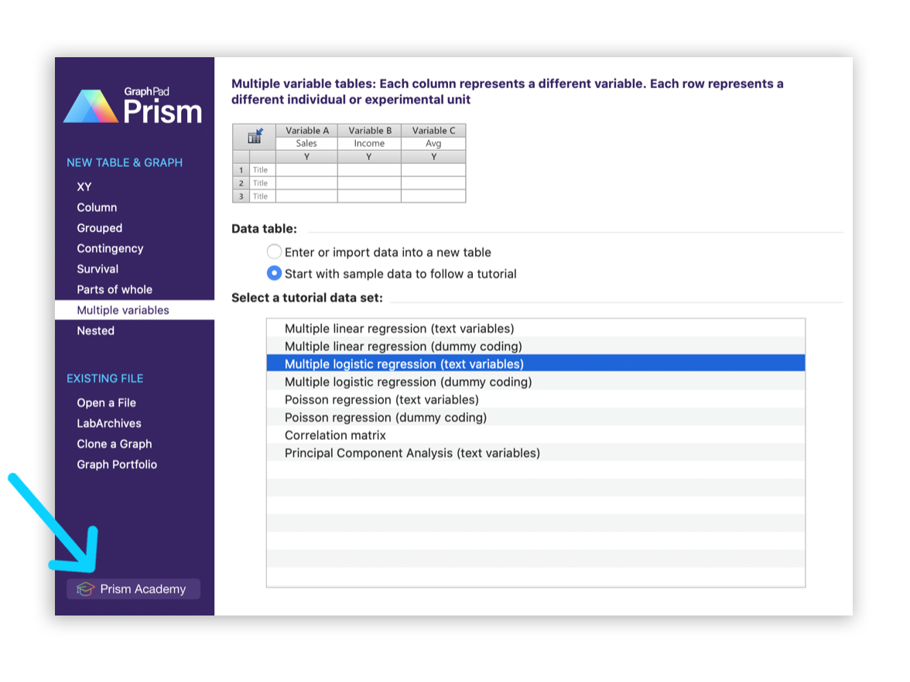Select the Nested table type
Viewport: 910px width, 682px height.
pyautogui.click(x=95, y=330)
